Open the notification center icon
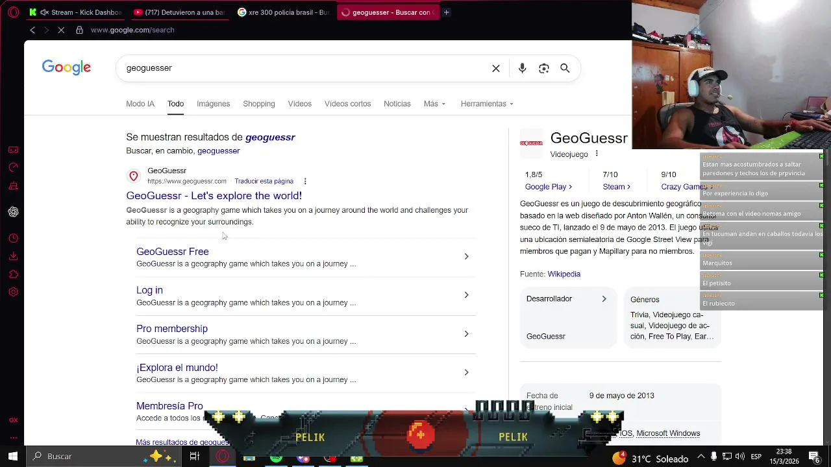The height and width of the screenshot is (467, 831). click(814, 456)
